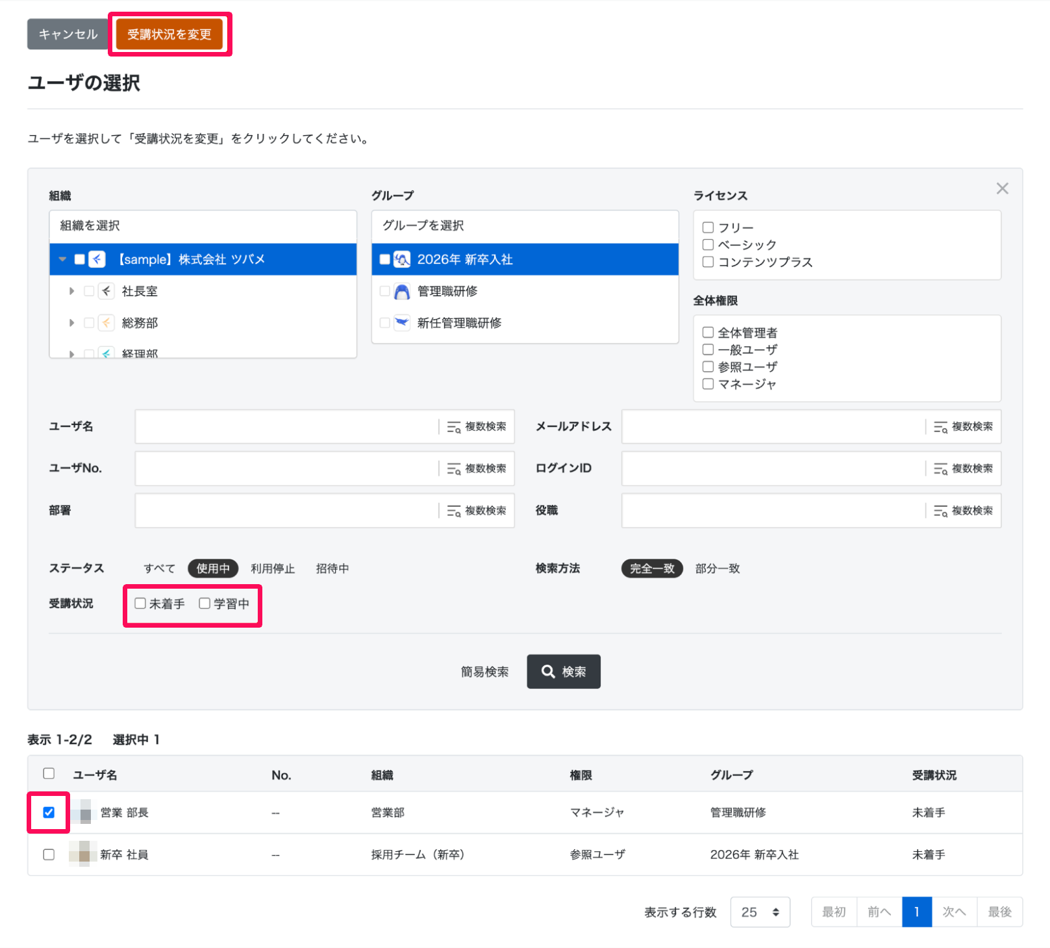This screenshot has width=1050, height=948.
Task: Switch to 簡易検索 mode
Action: click(485, 672)
